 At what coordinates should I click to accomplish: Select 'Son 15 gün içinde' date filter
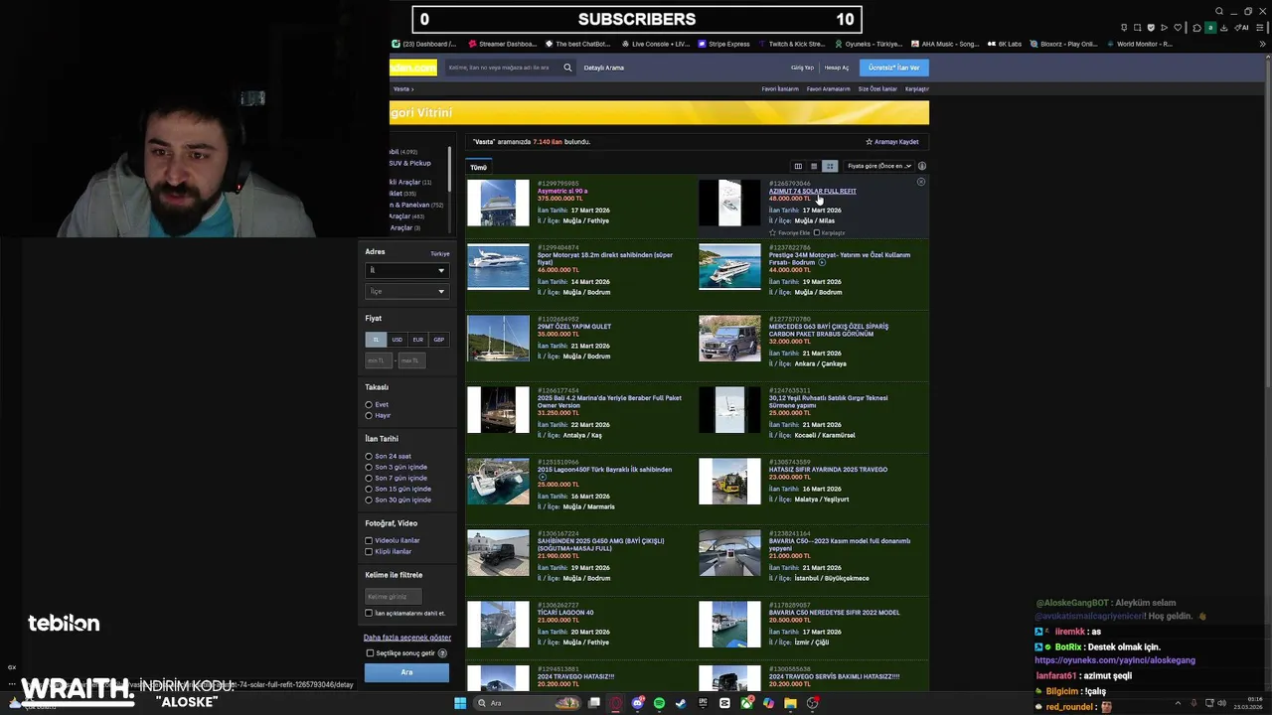369,489
